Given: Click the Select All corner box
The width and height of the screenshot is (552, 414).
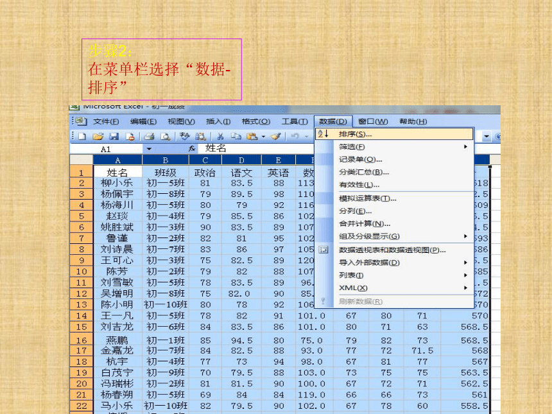Looking at the screenshot, I should [x=82, y=160].
